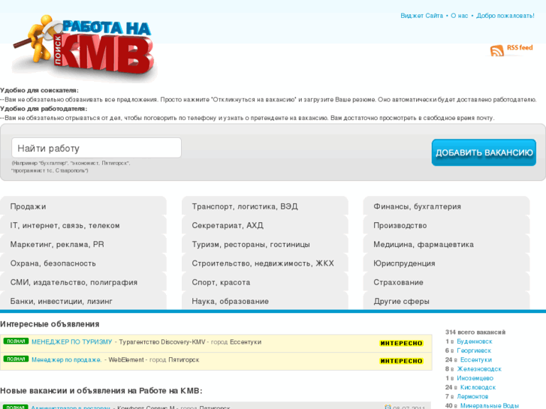Click ИНТЕРЕСНО badge on Discovery-KMV row
The image size is (546, 409).
pos(401,343)
